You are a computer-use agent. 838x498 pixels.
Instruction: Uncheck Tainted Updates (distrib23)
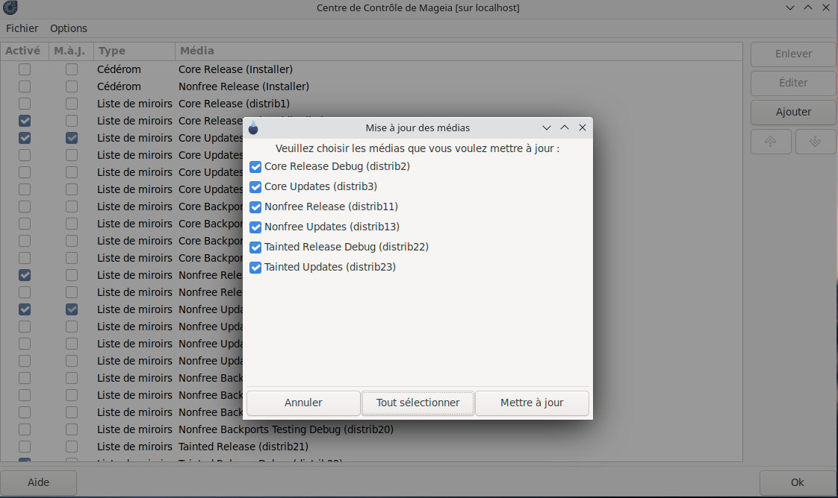pos(255,268)
